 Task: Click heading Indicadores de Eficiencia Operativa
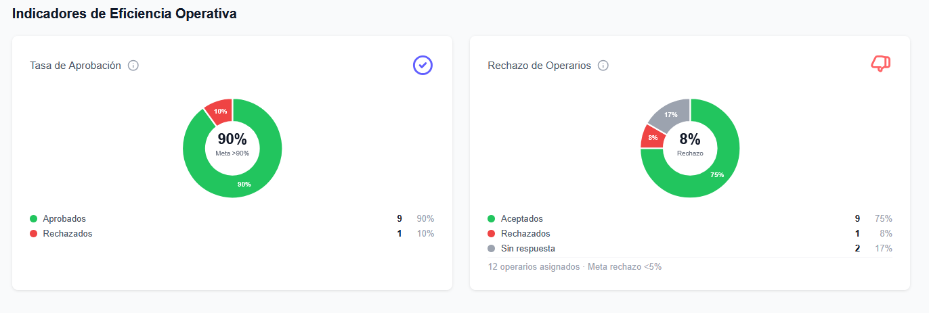point(125,14)
